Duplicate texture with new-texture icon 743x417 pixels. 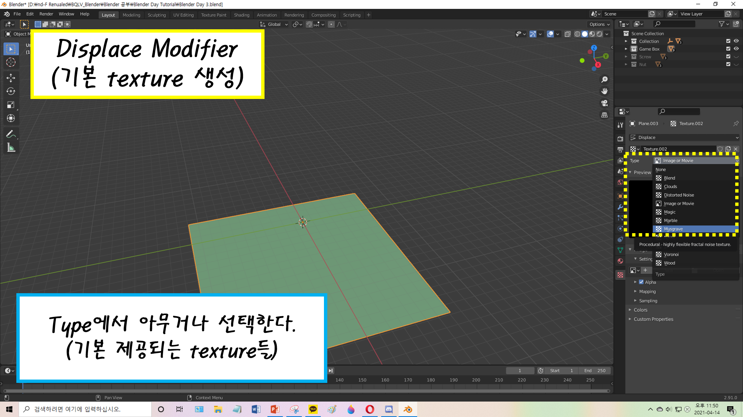[728, 149]
